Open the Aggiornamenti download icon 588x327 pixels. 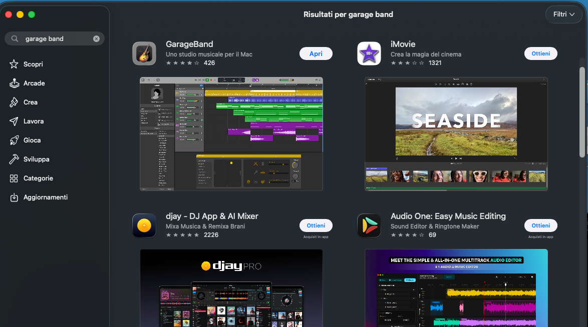coord(14,197)
